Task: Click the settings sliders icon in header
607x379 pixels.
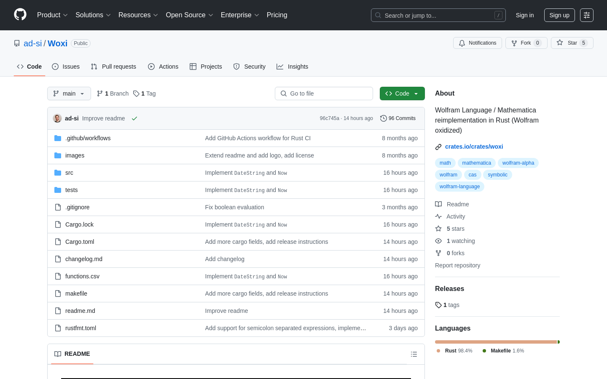Action: (x=587, y=15)
